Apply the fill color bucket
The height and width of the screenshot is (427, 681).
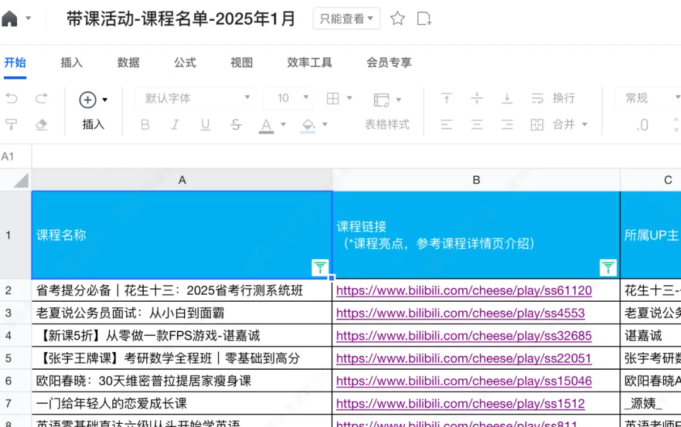pos(308,125)
